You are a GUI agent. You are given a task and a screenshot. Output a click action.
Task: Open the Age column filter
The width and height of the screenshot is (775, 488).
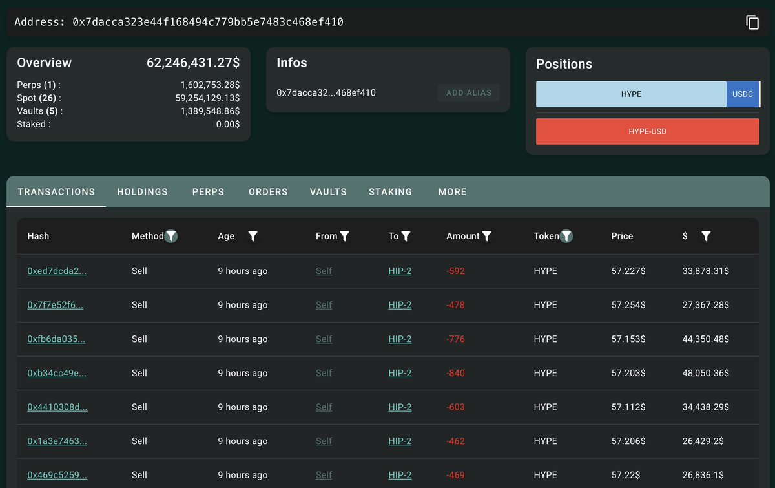(253, 237)
